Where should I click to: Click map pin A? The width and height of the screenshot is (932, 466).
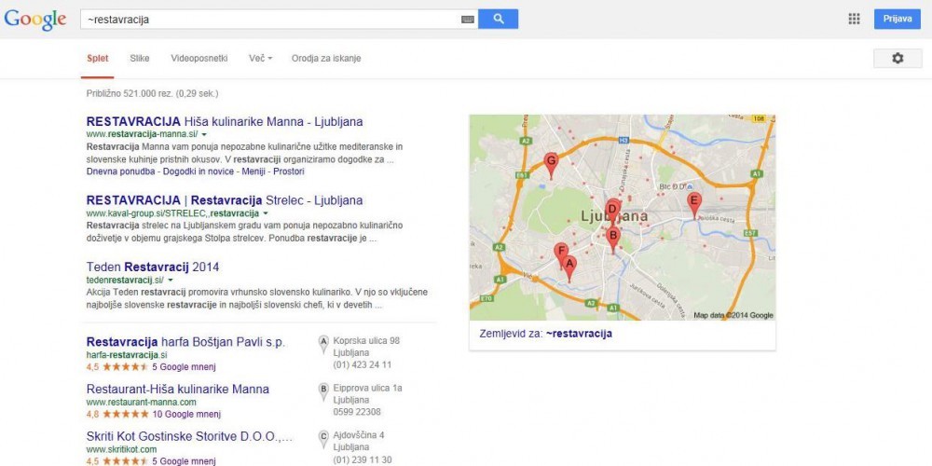569,268
